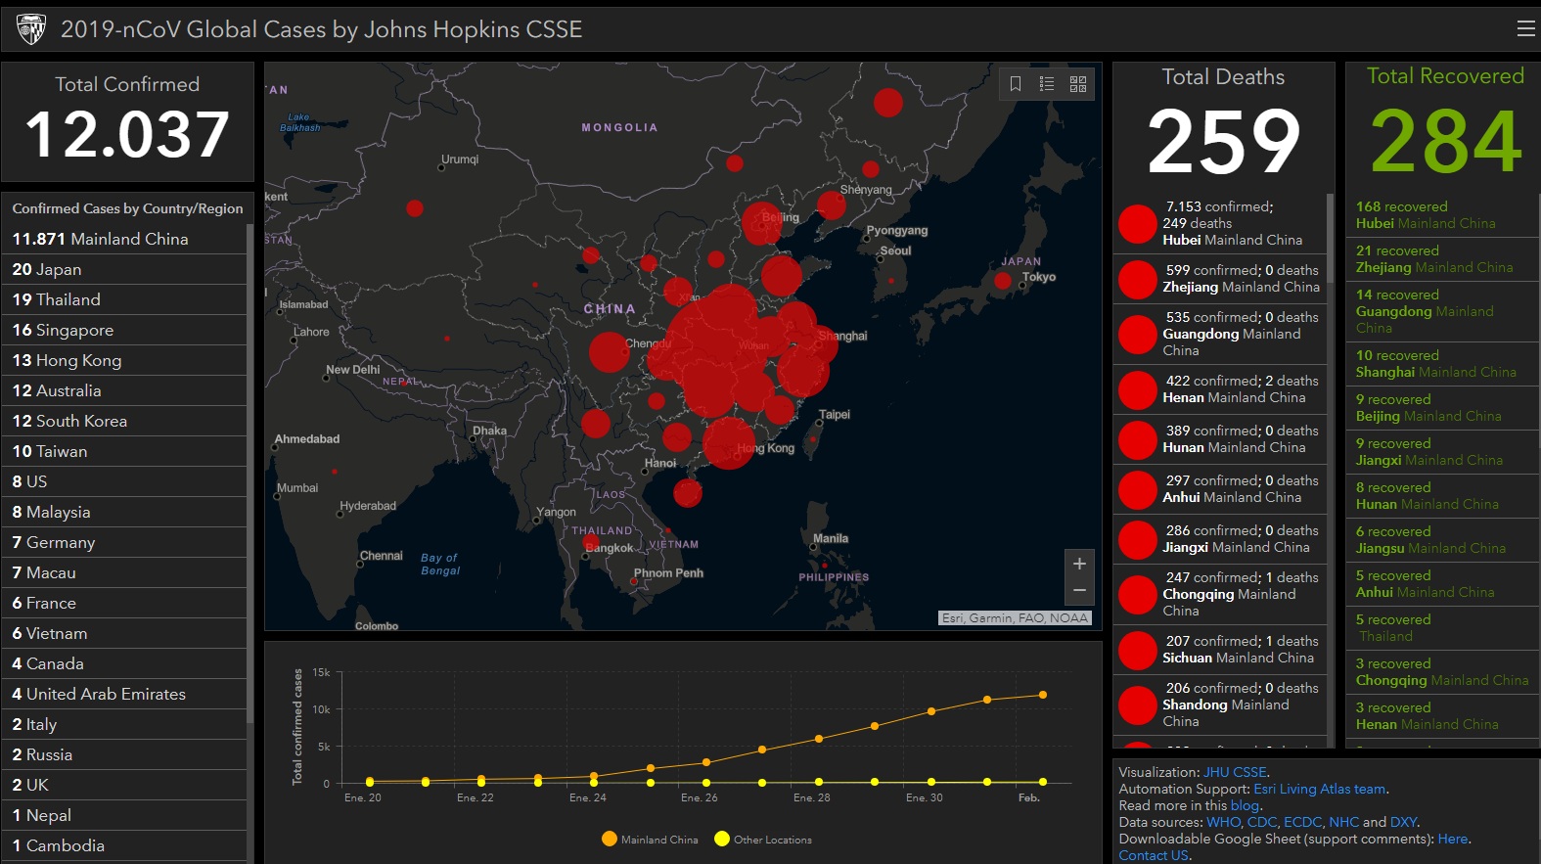Click the red case bubble at Chengdu
The image size is (1541, 864).
609,352
